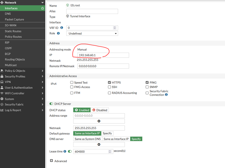The image size is (225, 168).
Task: Expand the Security Fabric chevron
Action: pos(42,104)
